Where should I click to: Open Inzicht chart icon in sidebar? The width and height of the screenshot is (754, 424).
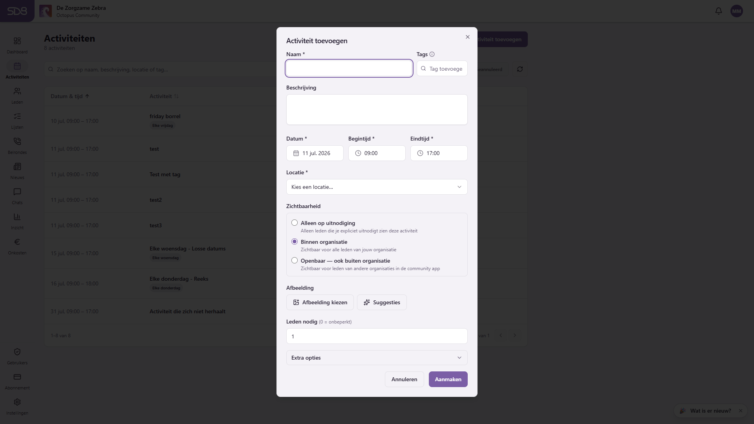(x=17, y=217)
